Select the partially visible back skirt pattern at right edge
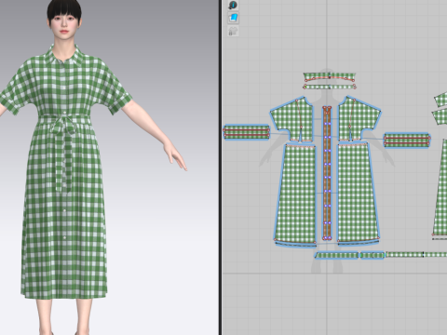This screenshot has height=335, width=447. point(440,189)
